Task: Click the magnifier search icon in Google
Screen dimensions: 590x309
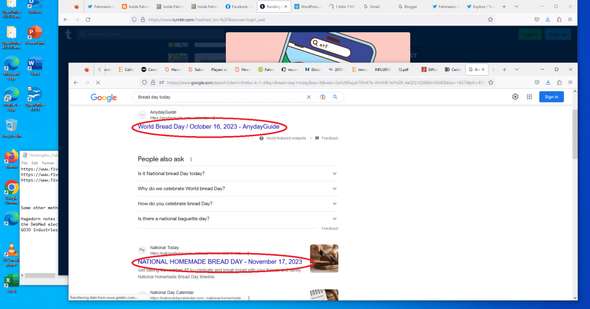Action: (x=335, y=97)
